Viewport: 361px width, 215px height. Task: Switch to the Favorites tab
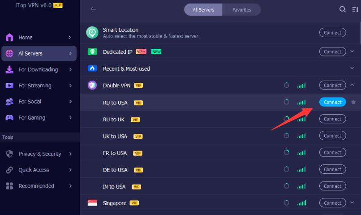[x=241, y=10]
